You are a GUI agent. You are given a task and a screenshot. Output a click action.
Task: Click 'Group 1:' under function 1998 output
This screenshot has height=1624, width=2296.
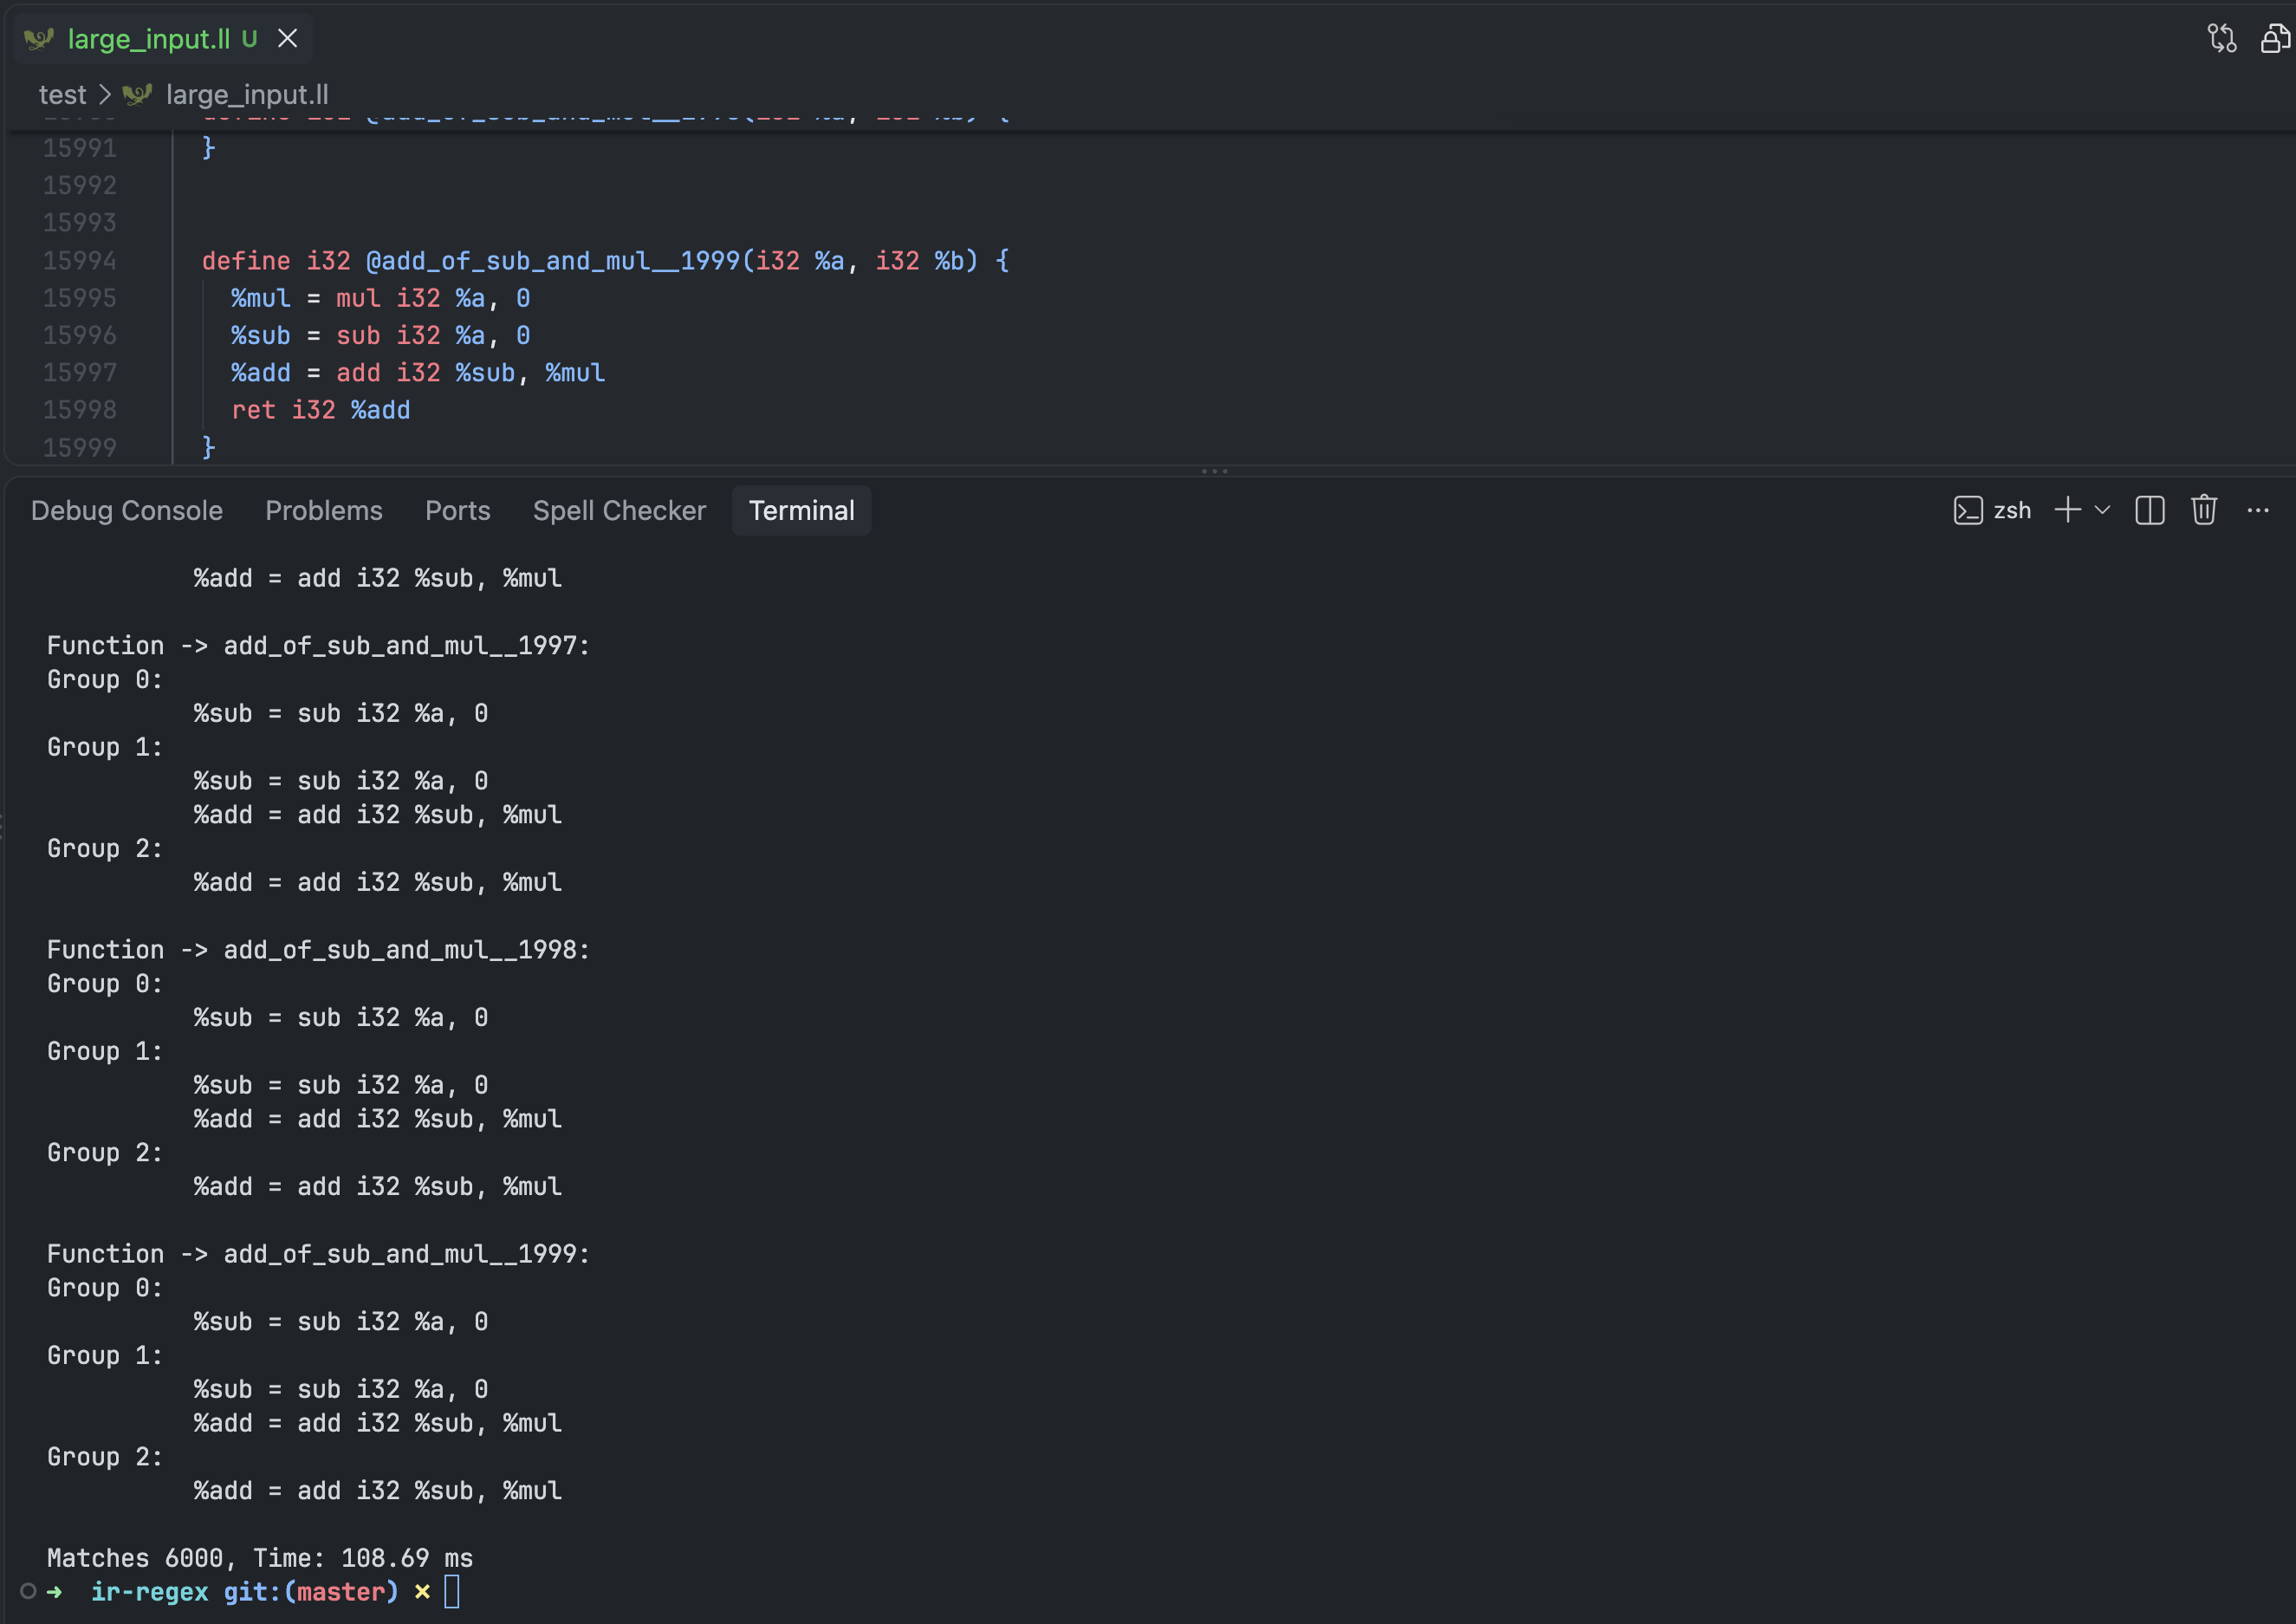pyautogui.click(x=105, y=1052)
